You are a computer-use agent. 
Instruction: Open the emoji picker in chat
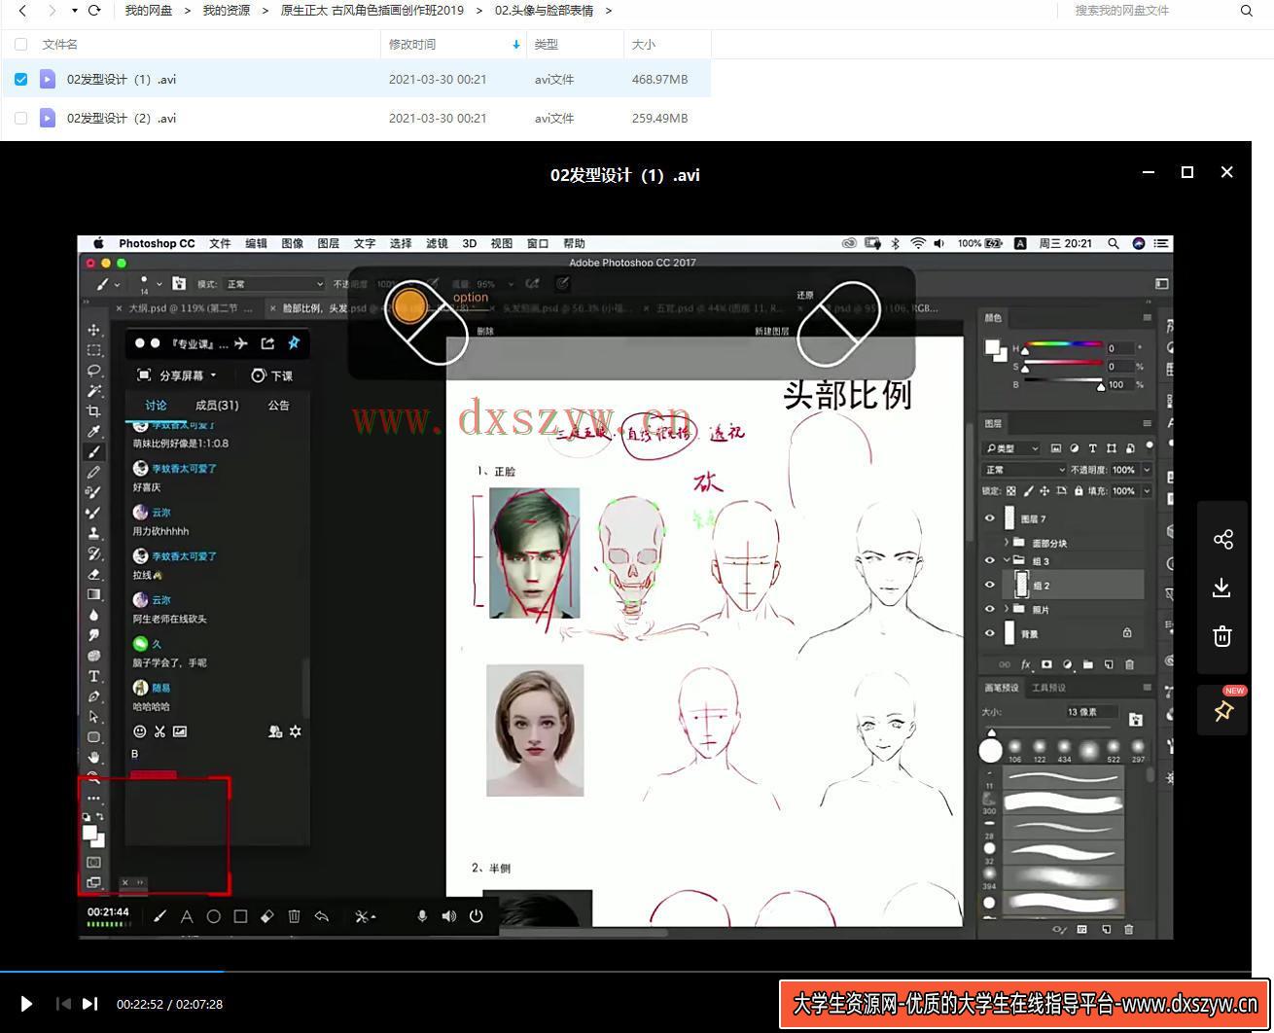(x=139, y=731)
